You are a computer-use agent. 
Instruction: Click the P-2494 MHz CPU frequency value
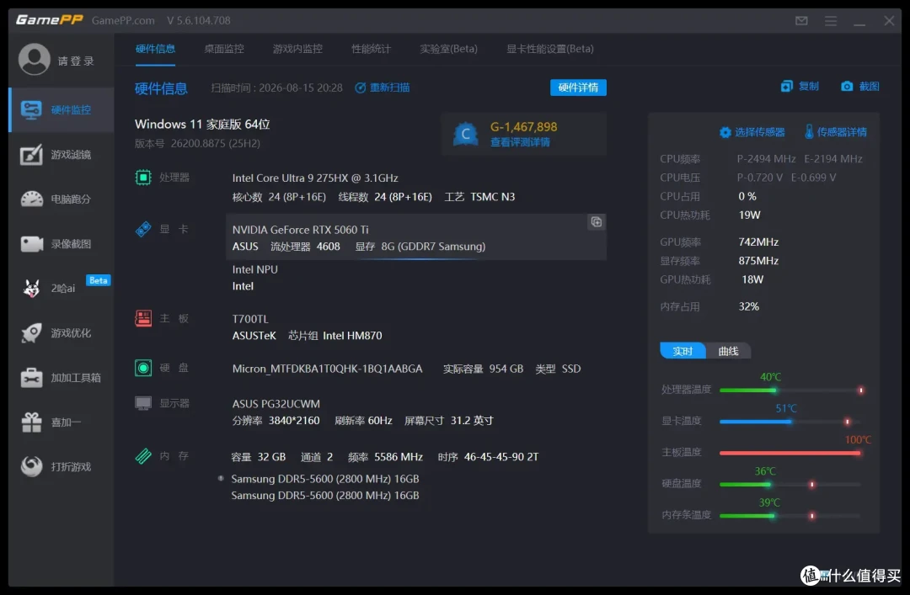766,159
